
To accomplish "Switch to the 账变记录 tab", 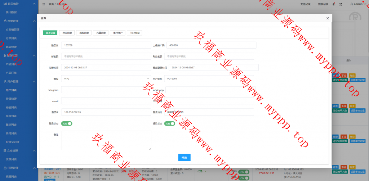I will 67,33.
